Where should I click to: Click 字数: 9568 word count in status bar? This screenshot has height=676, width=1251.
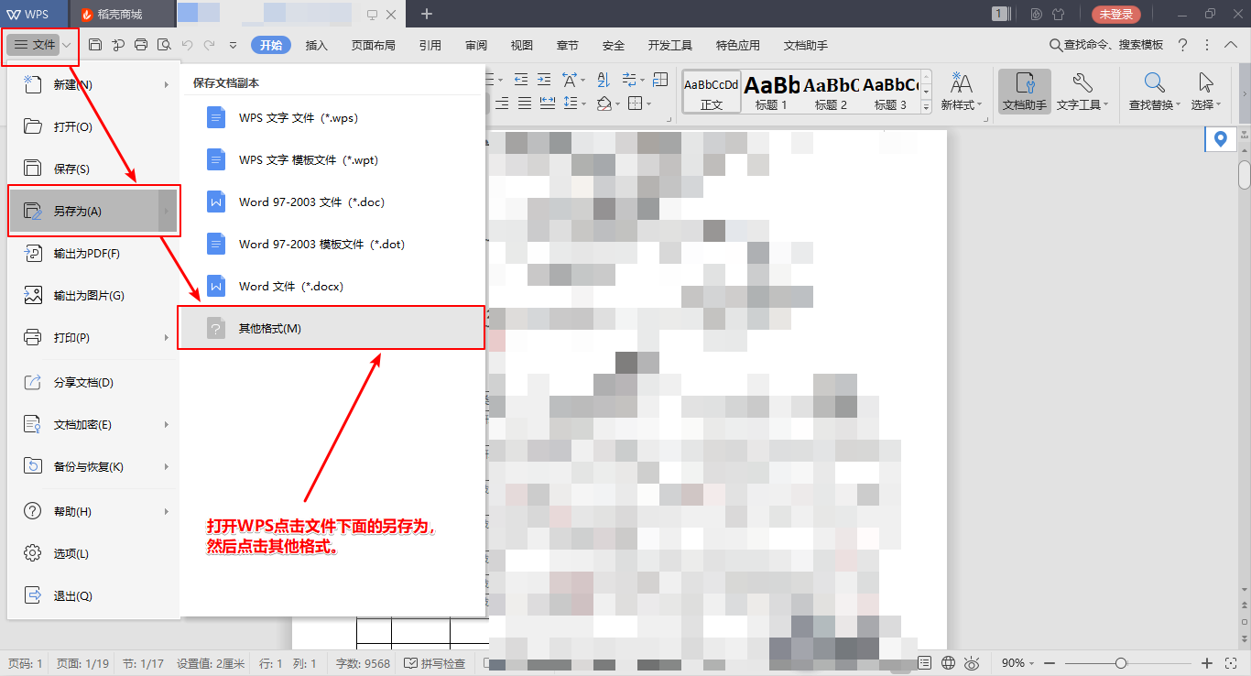[362, 663]
